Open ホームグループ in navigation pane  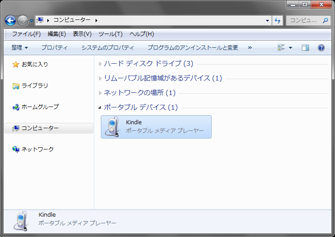coord(40,107)
